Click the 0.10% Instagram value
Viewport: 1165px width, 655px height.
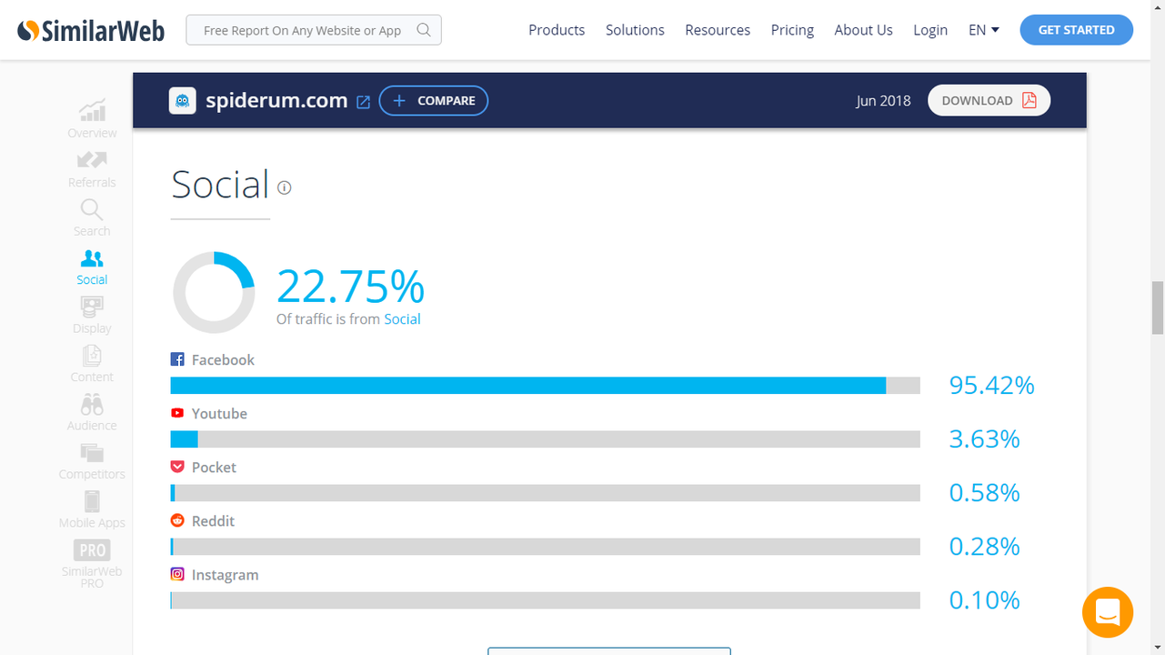985,600
